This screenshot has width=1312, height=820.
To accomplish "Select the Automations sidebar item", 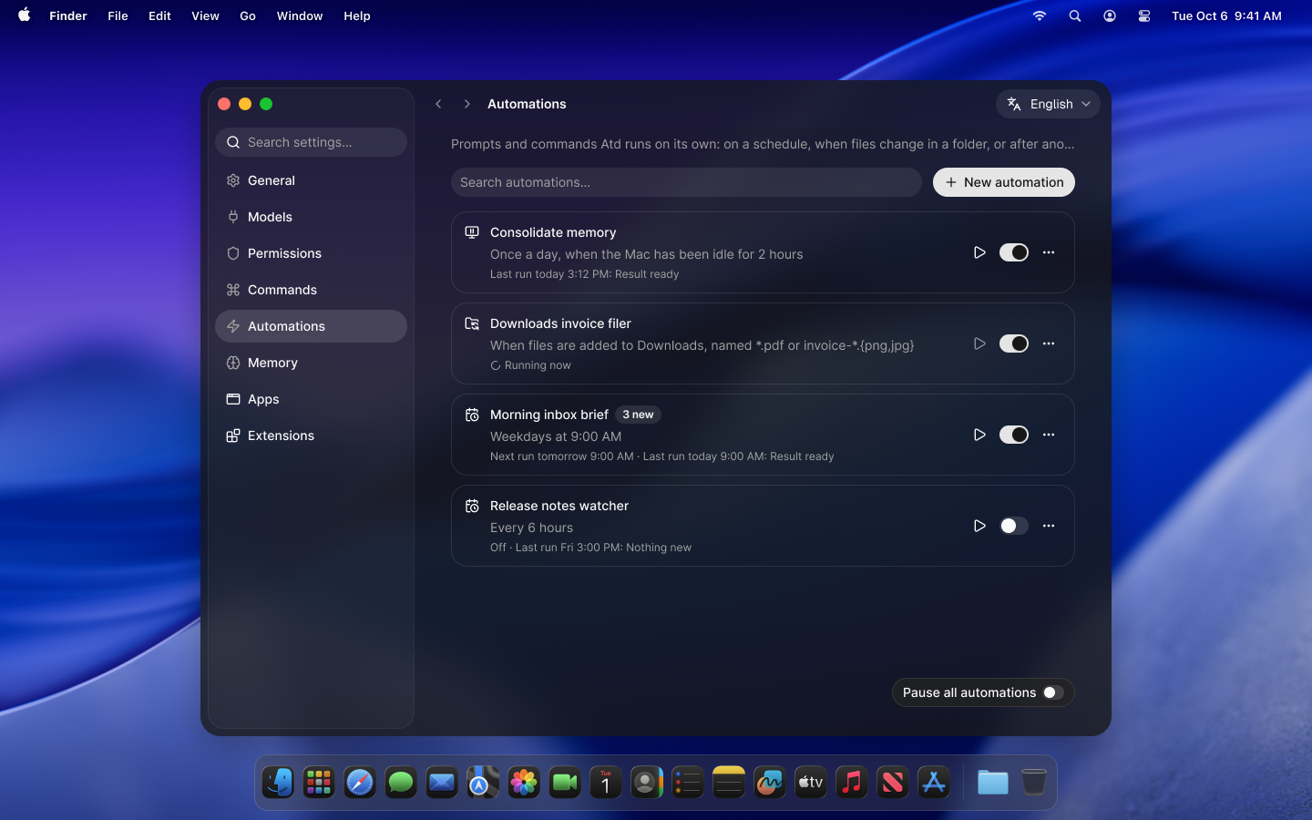I will 311,326.
